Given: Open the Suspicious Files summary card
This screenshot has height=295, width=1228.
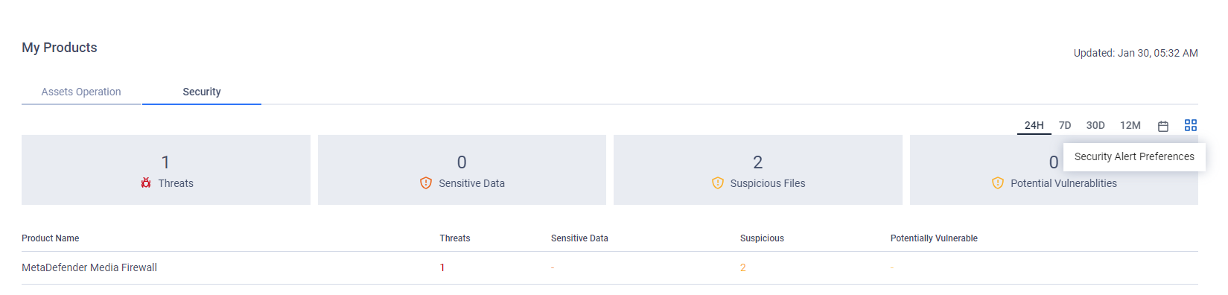Looking at the screenshot, I should coord(758,170).
